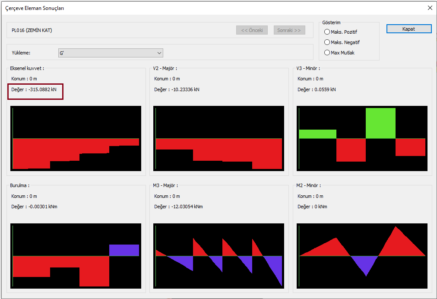
Task: Click the M2 - Minör moment diagram
Action: point(362,256)
